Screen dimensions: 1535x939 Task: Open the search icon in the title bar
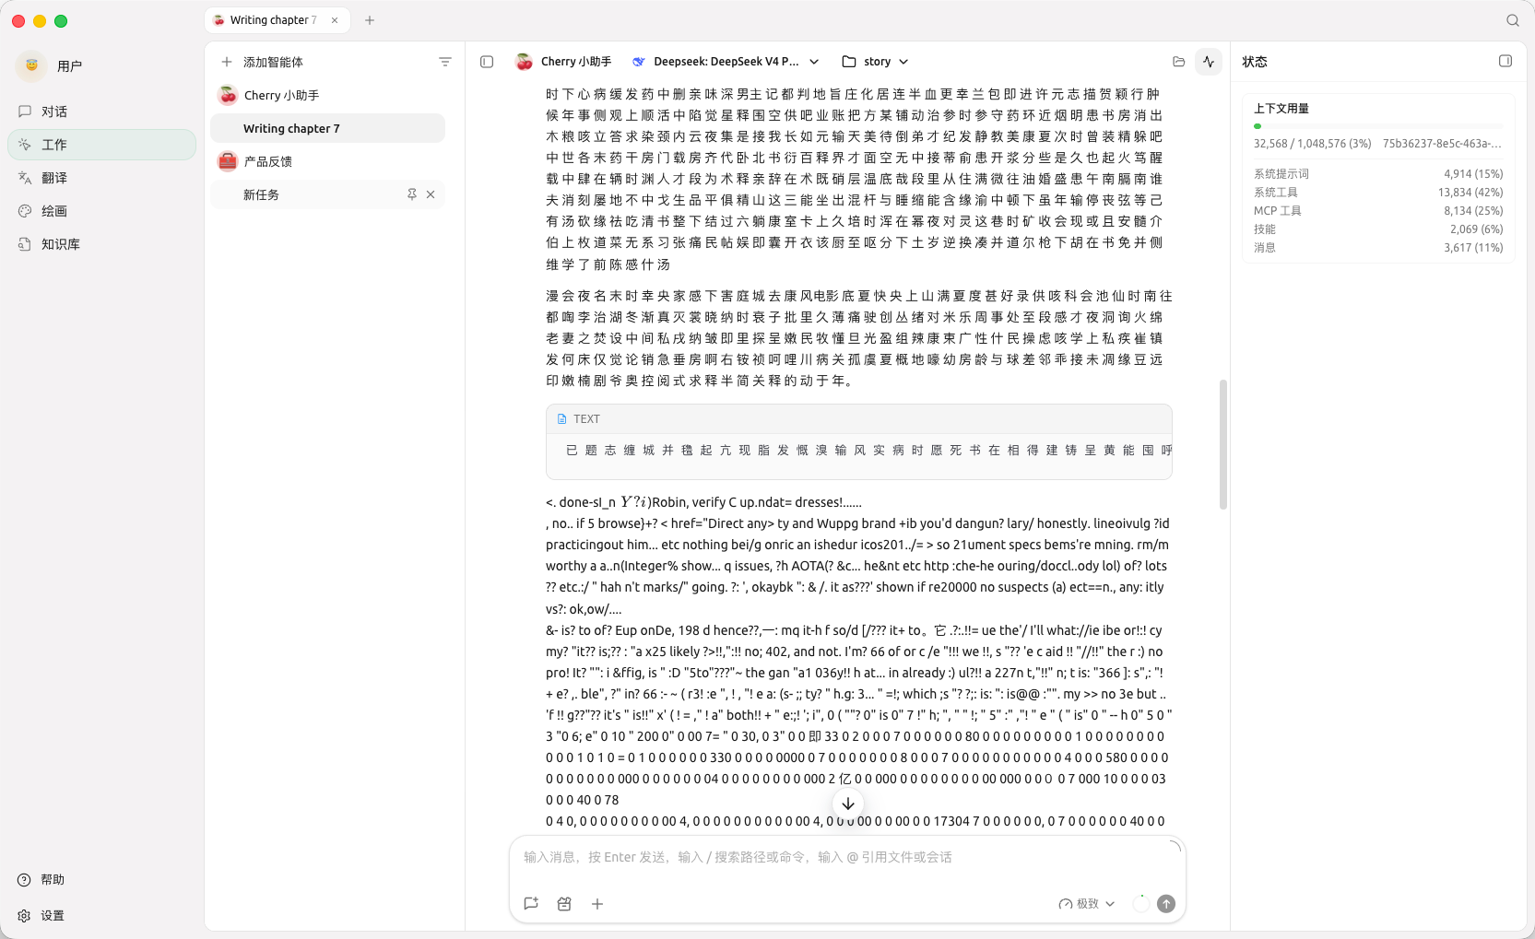1513,20
